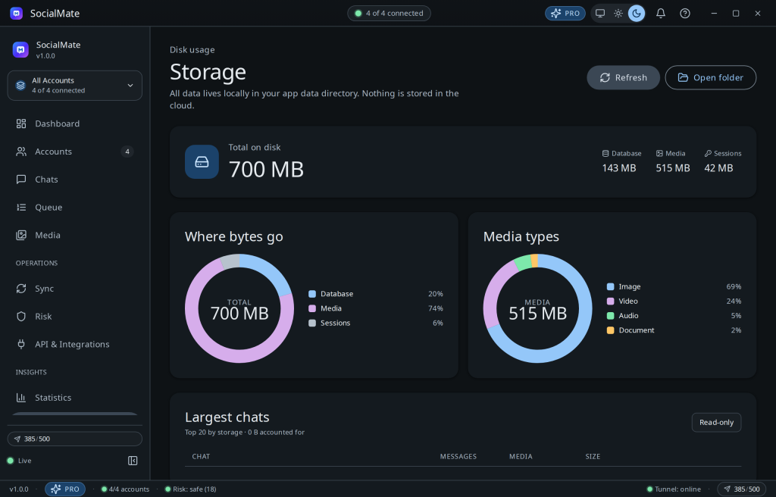Click the Database stat icon in summary card
776x497 pixels.
click(605, 154)
